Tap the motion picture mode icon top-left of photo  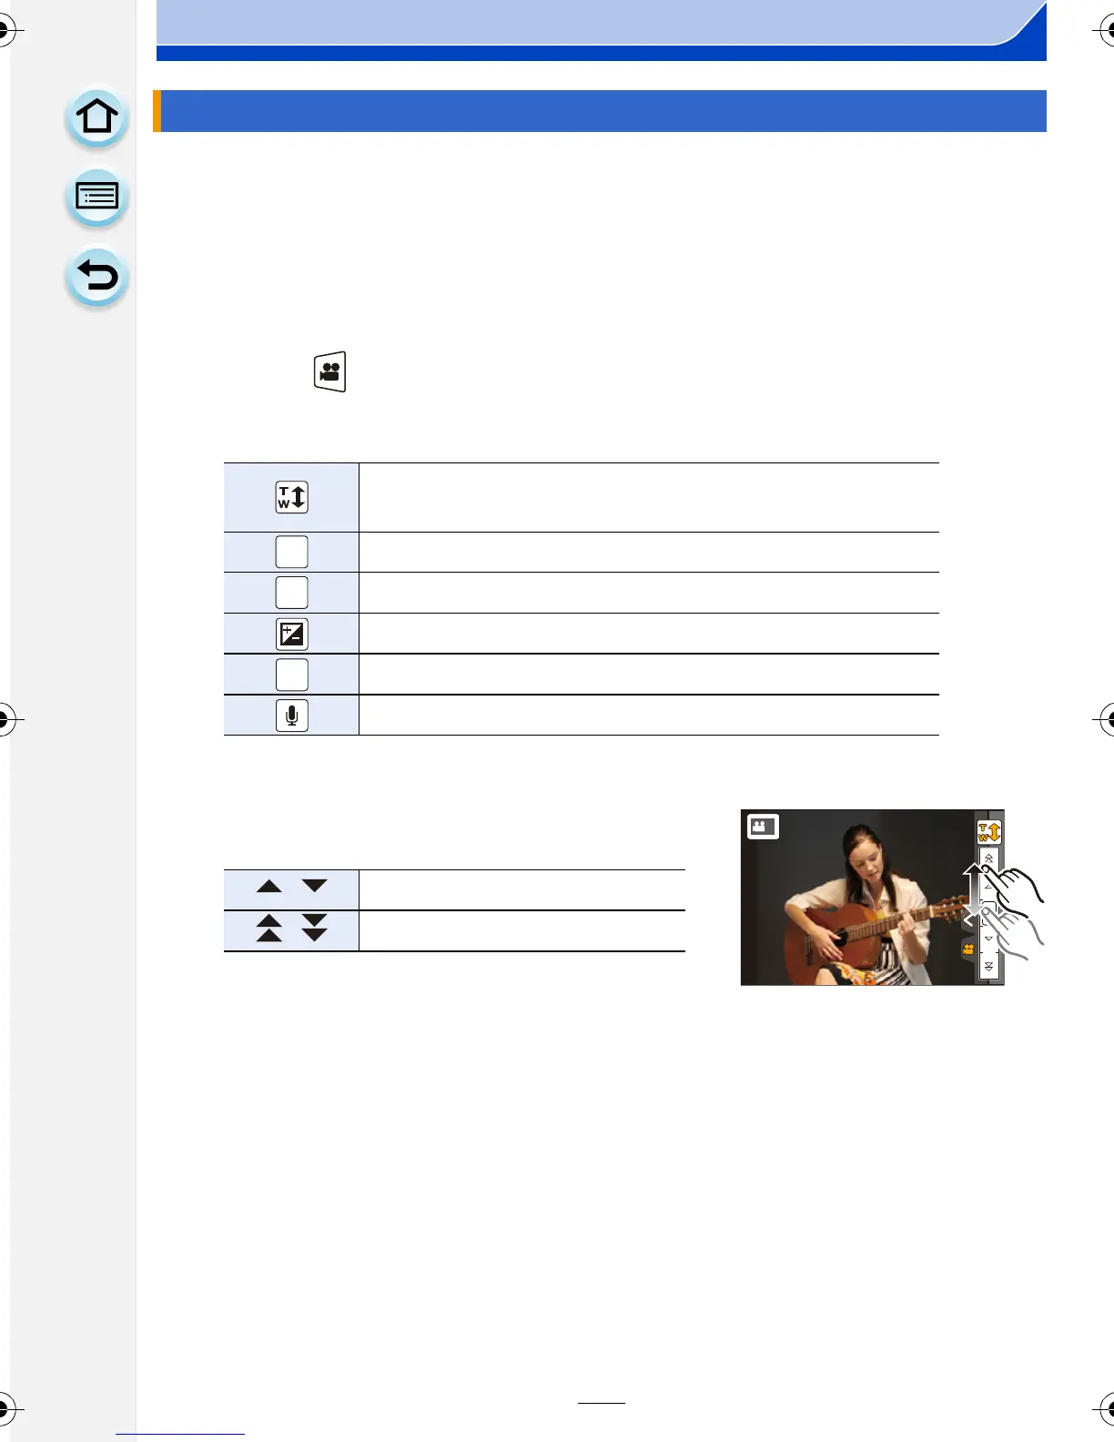(763, 827)
